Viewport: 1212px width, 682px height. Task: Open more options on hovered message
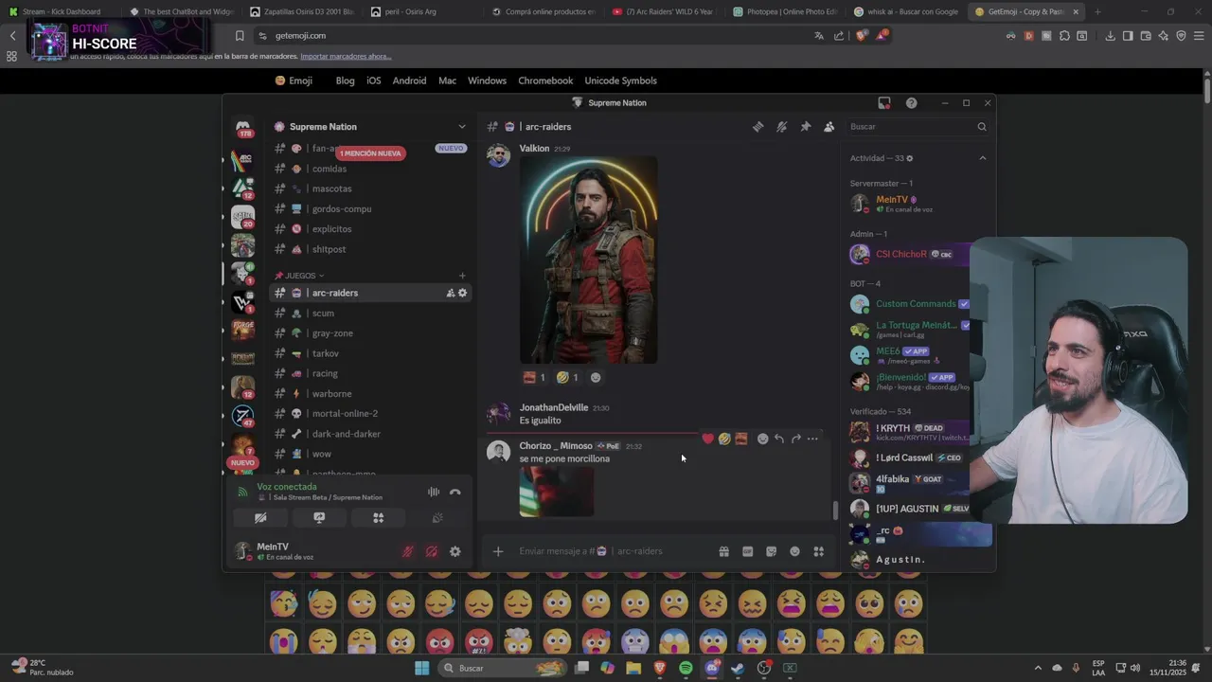(x=812, y=439)
